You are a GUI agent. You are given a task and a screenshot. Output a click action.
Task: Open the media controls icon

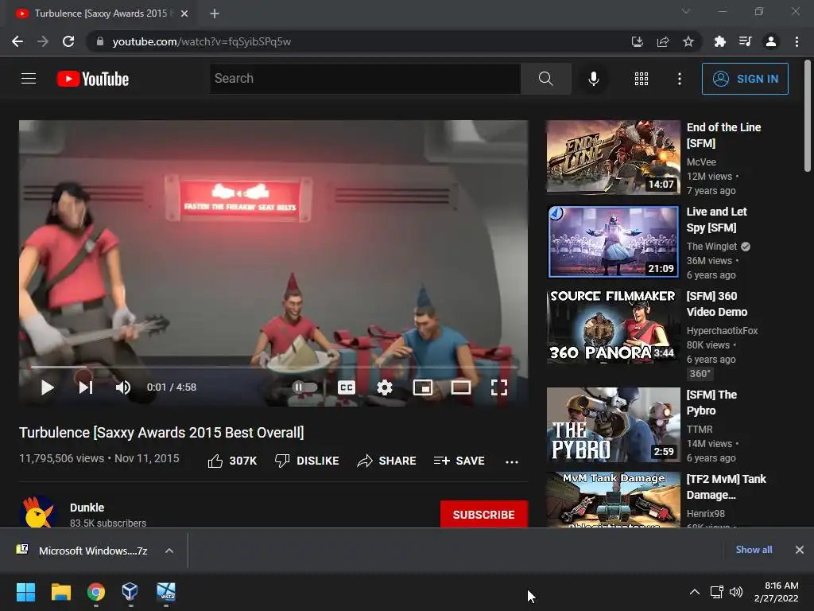[x=745, y=41]
